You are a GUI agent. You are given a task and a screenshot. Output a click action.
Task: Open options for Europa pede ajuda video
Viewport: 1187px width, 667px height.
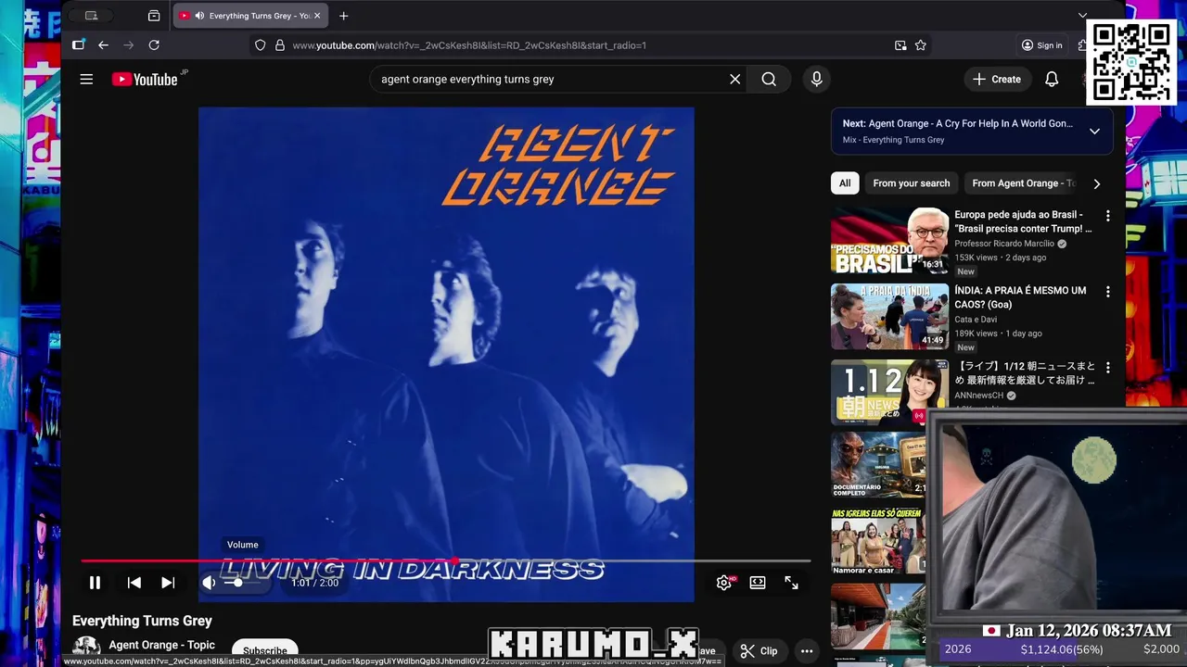coord(1107,216)
